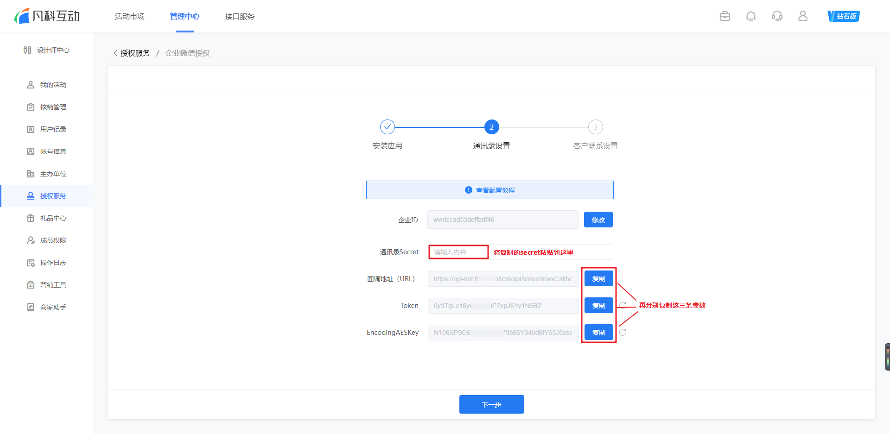Copy the EncodingAESKey value

[x=598, y=333]
